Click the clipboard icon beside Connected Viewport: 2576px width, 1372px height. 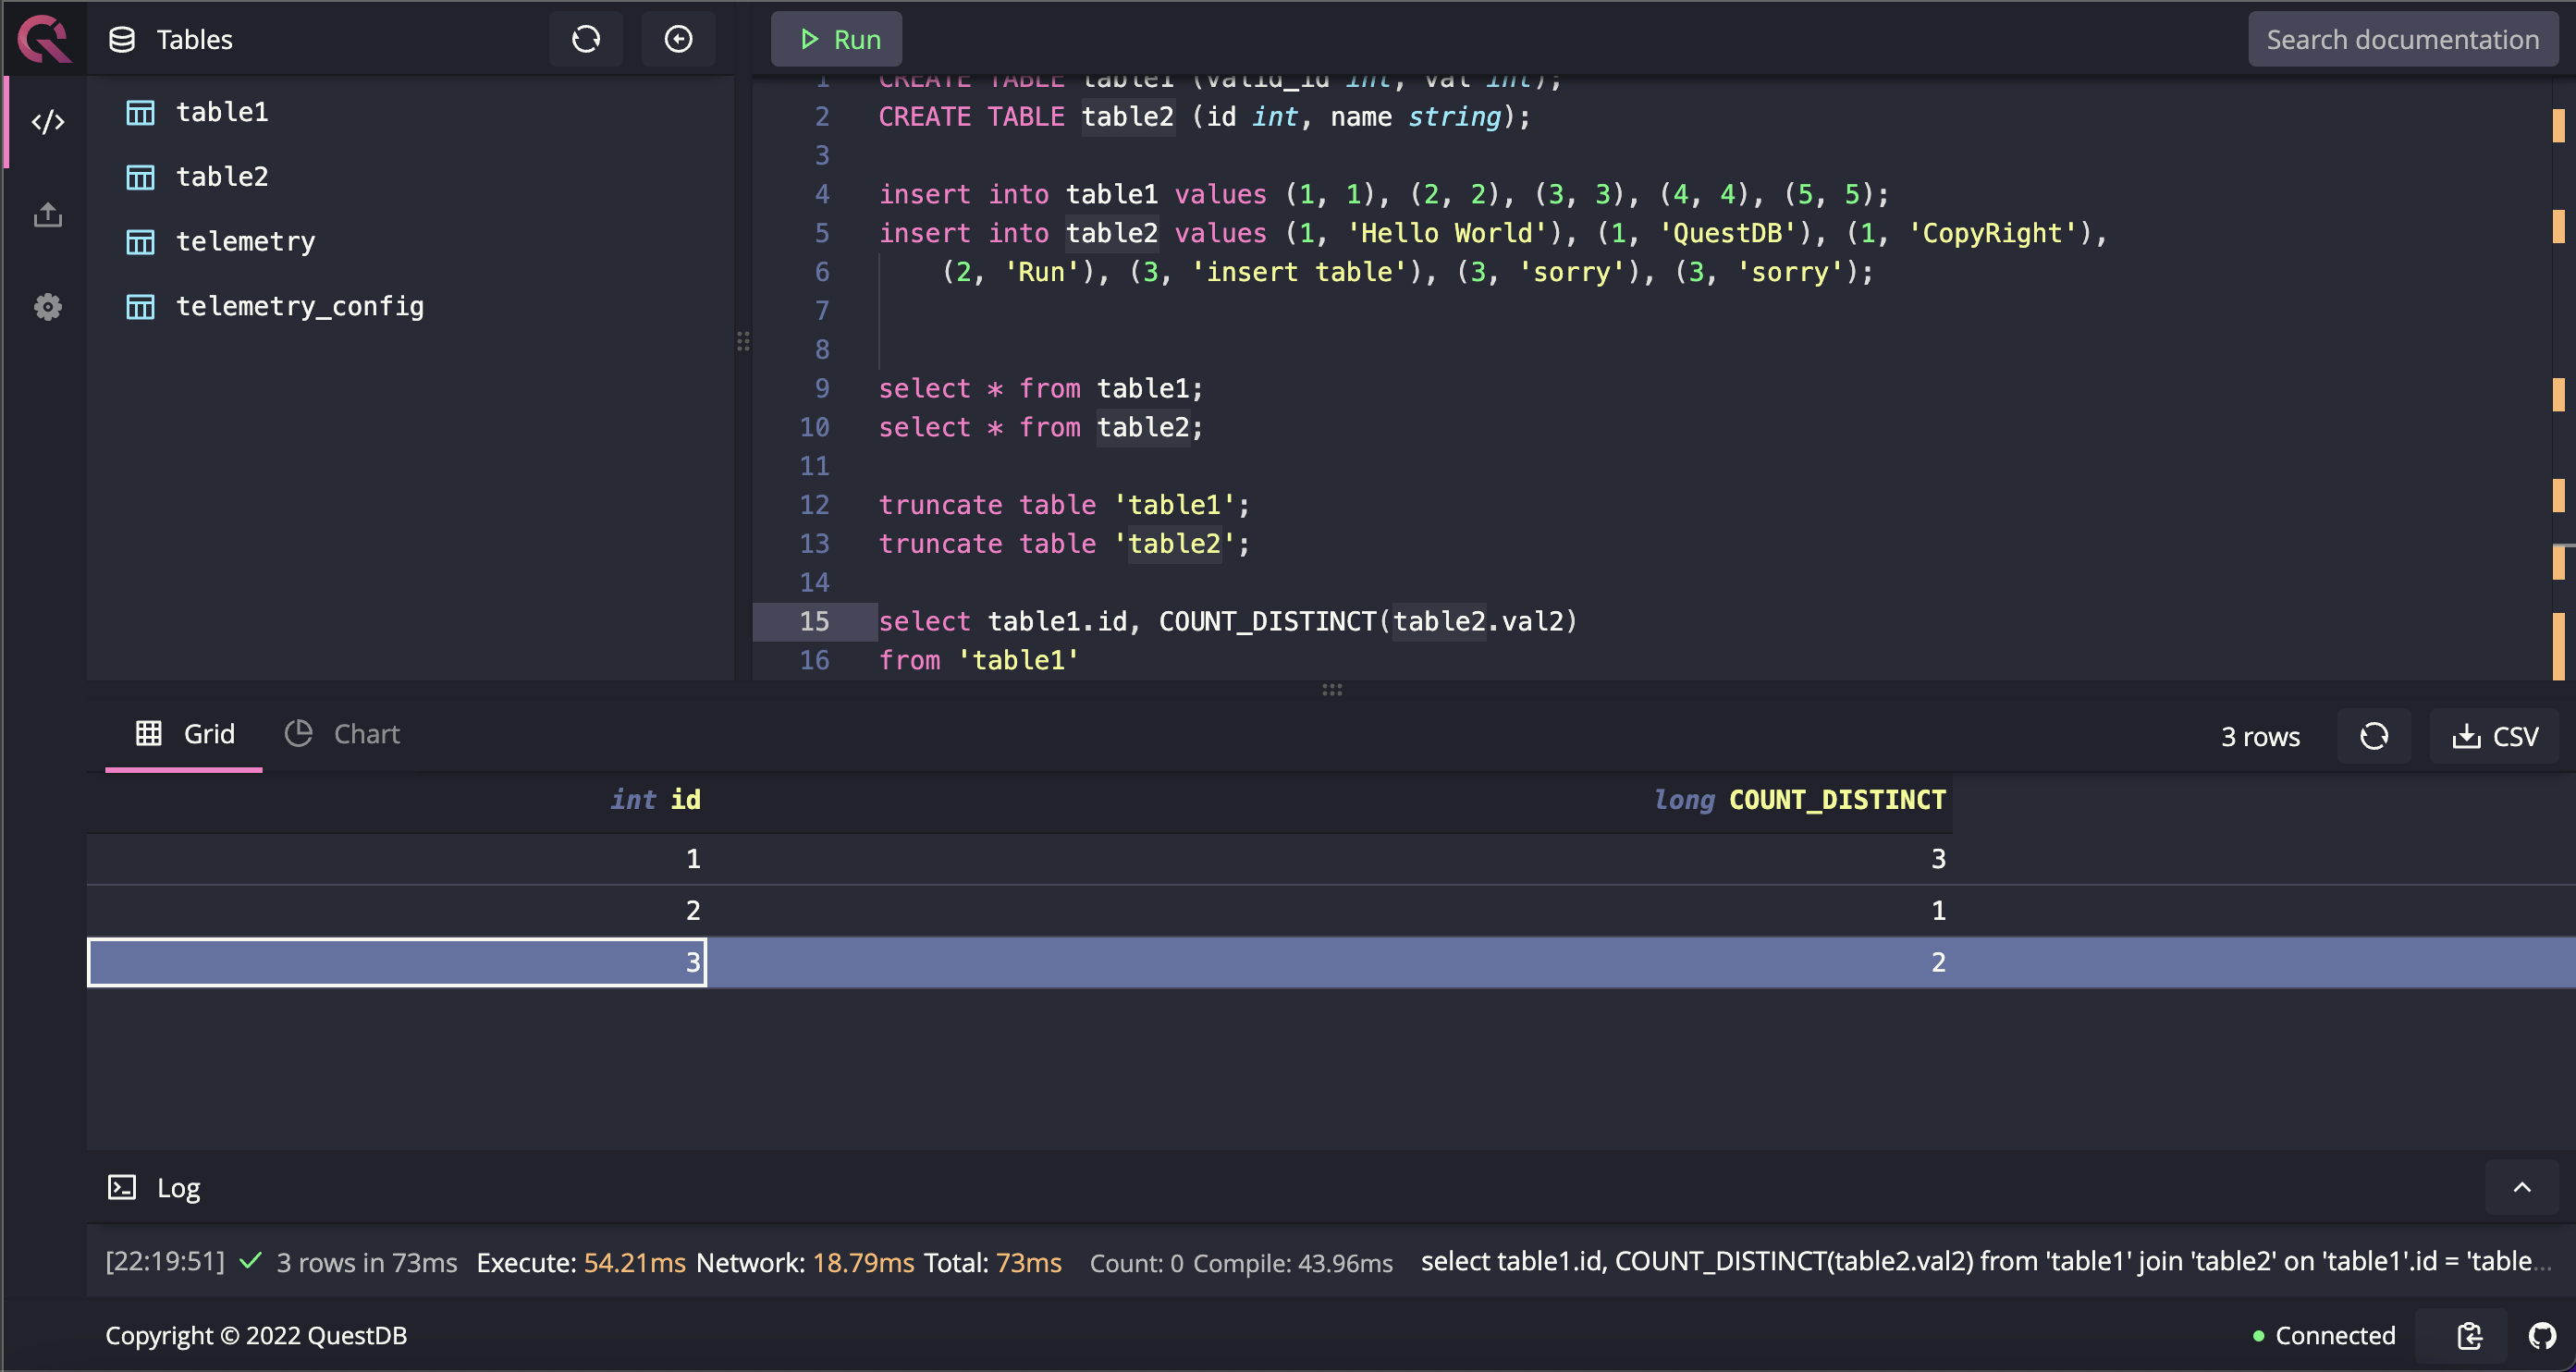pos(2469,1335)
